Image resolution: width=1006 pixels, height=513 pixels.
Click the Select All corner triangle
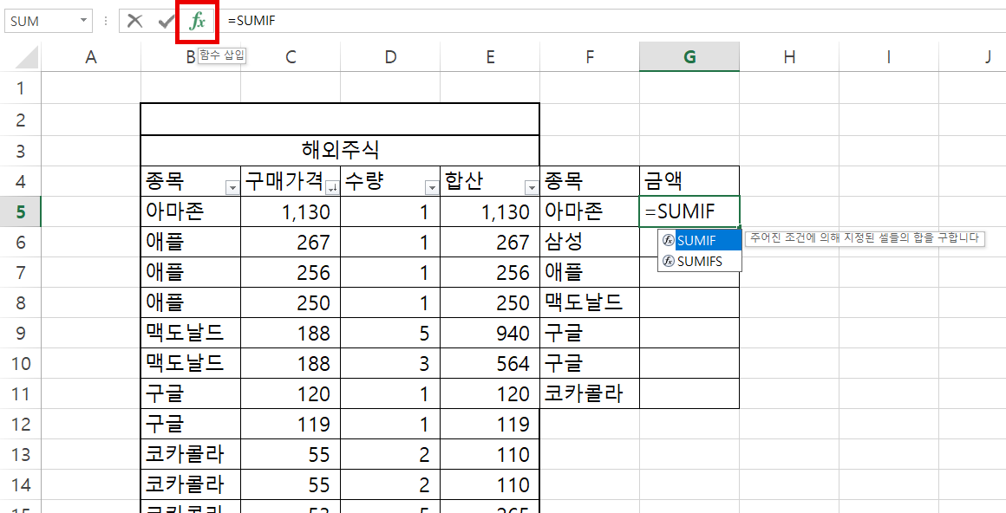(26, 57)
